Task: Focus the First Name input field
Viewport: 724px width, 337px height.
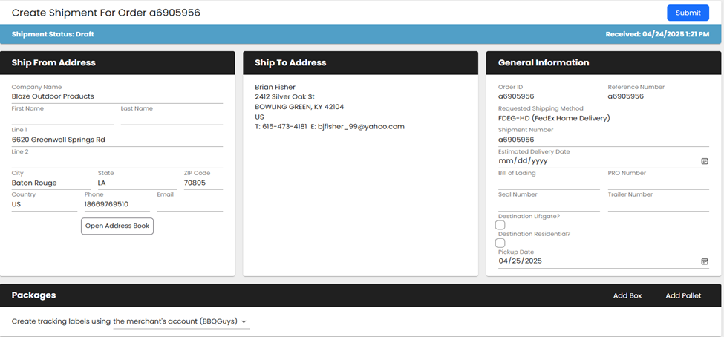Action: 62,119
